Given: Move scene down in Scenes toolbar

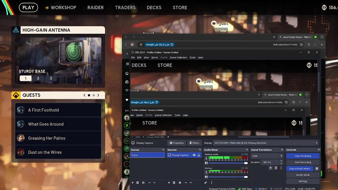Looking at the screenshot, I should pyautogui.click(x=154, y=183).
